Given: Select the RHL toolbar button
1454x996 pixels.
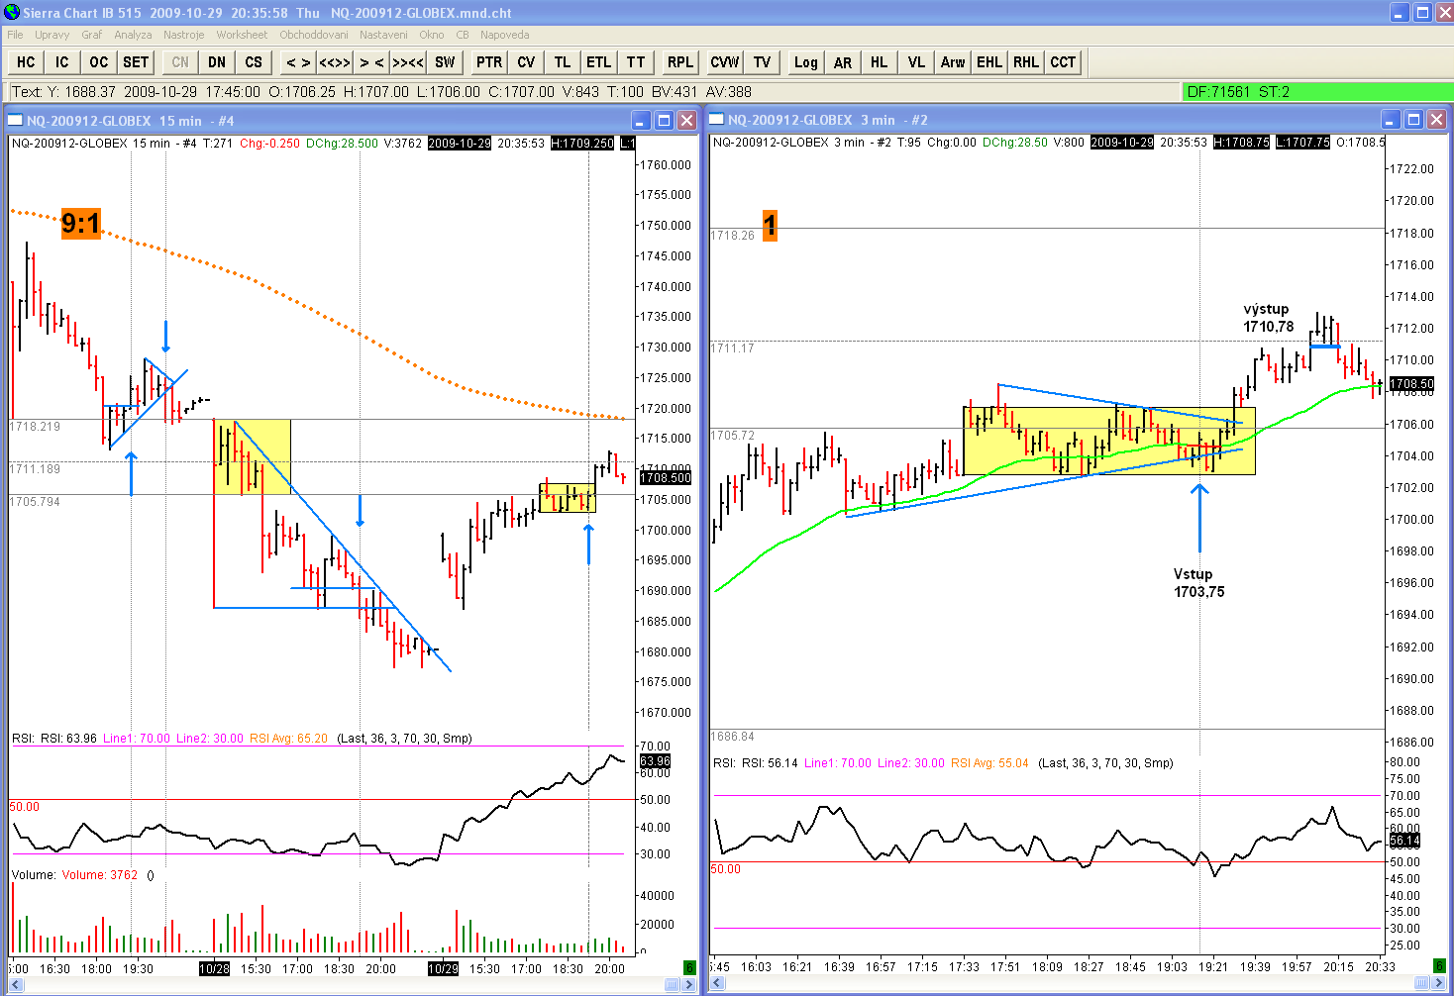Looking at the screenshot, I should 1026,62.
